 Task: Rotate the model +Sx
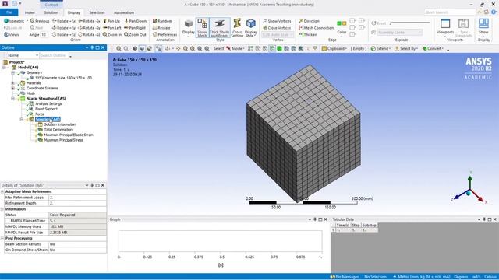64,21
